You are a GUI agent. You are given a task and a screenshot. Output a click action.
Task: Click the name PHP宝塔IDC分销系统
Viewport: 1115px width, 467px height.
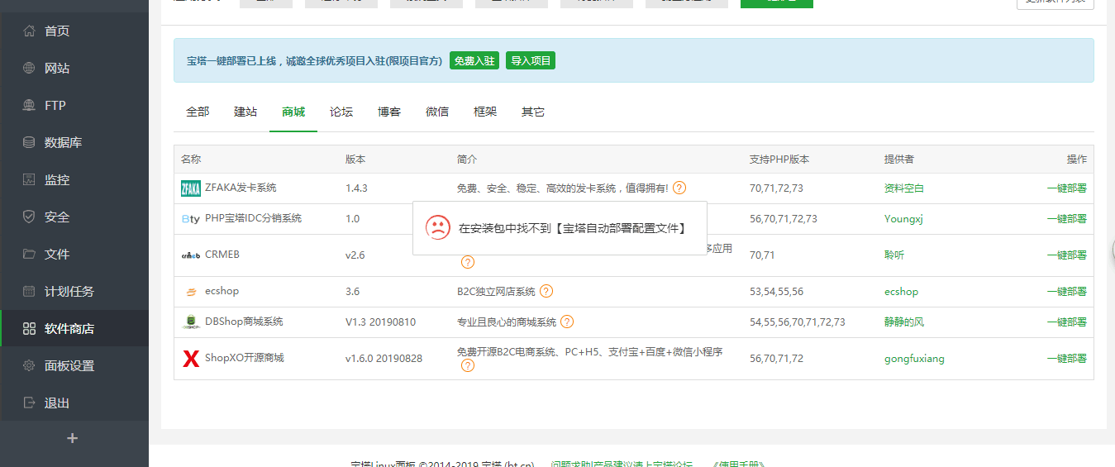tap(253, 219)
